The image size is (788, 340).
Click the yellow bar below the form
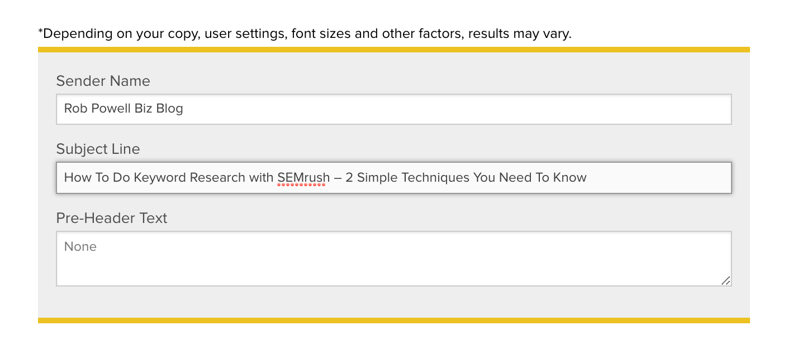(391, 320)
